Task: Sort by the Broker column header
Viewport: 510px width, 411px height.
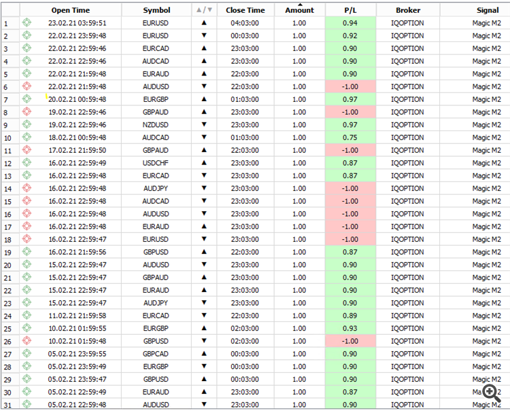Action: coord(408,10)
